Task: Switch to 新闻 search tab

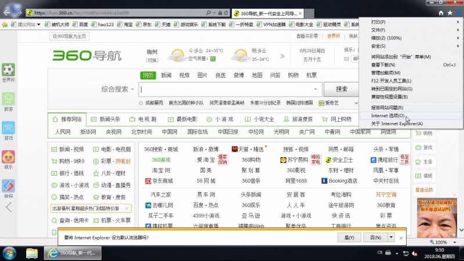Action: (x=166, y=75)
